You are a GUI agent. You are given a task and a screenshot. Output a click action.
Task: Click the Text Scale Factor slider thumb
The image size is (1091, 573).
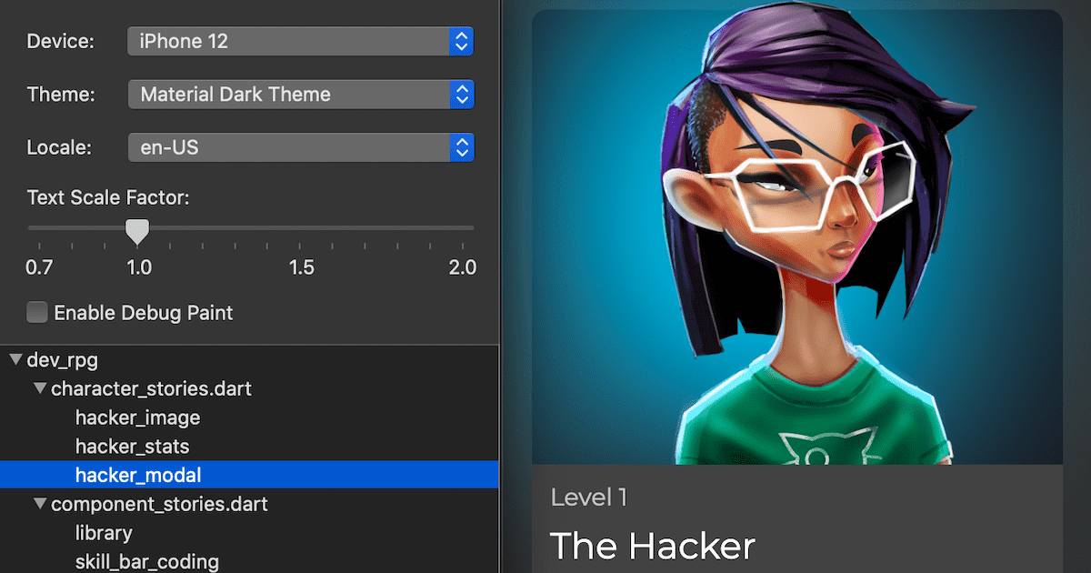(137, 231)
